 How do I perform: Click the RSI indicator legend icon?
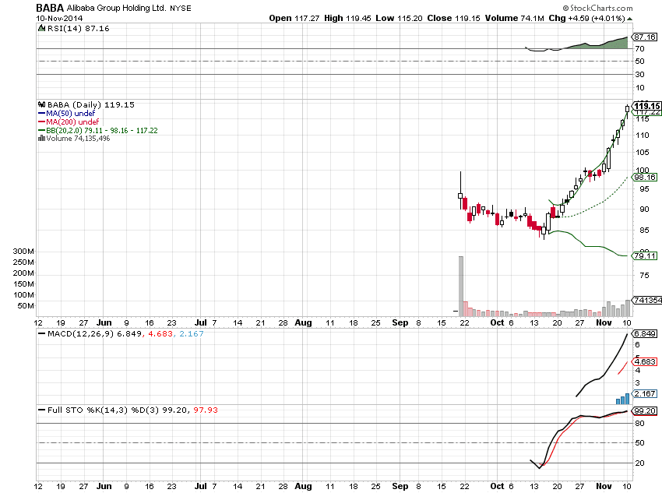[x=41, y=28]
